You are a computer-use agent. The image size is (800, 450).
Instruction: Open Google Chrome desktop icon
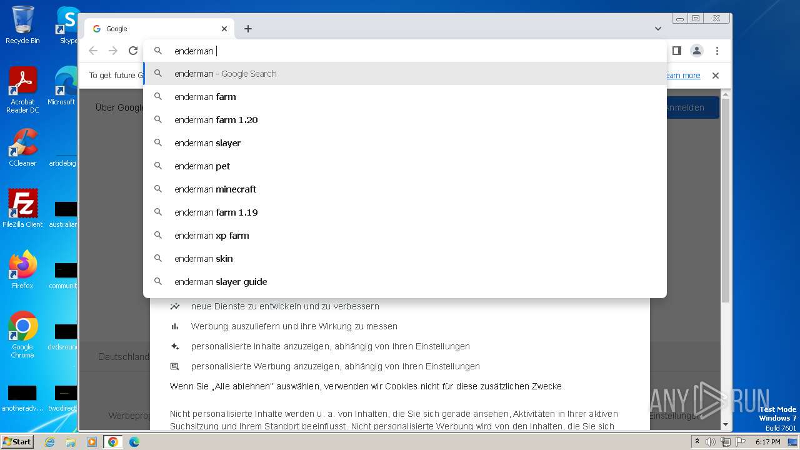pyautogui.click(x=22, y=335)
